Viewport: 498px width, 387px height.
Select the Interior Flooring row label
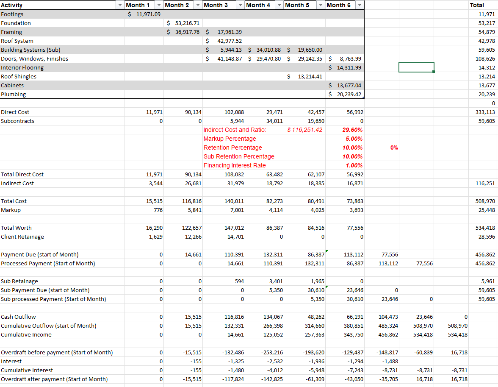(x=22, y=67)
